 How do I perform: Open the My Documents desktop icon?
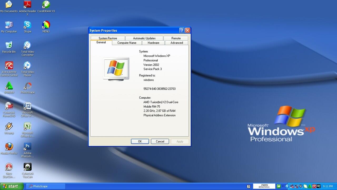pyautogui.click(x=9, y=7)
